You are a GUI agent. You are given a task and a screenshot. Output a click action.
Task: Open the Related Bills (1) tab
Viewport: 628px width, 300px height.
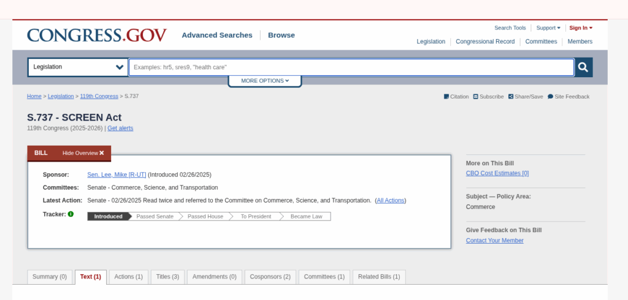(x=379, y=277)
